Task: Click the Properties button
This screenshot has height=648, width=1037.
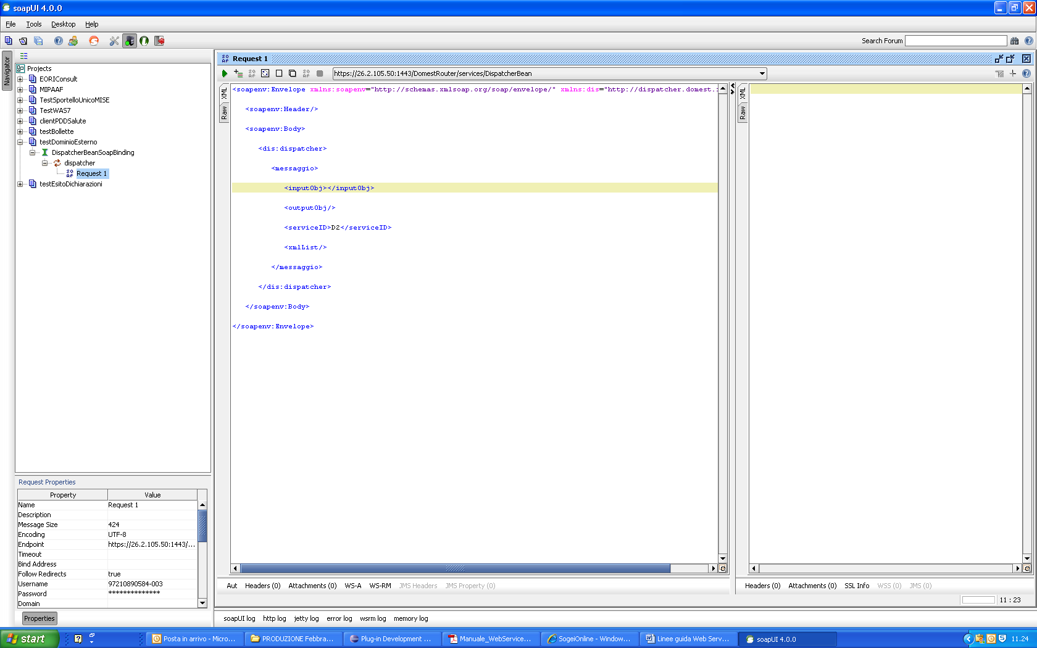Action: point(40,618)
